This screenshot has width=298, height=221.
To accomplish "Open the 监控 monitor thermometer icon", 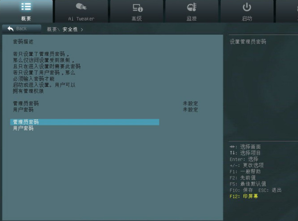I will coord(192,7).
